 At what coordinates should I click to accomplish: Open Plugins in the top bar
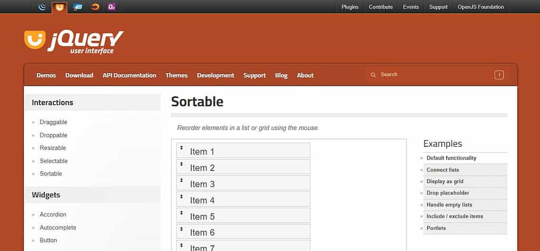pos(350,7)
